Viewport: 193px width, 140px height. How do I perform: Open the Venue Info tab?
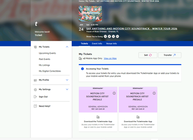112,44
